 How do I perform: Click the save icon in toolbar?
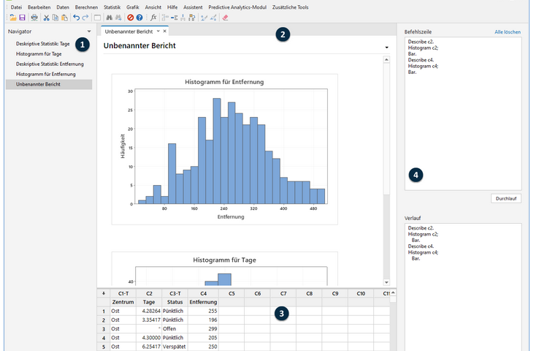23,17
